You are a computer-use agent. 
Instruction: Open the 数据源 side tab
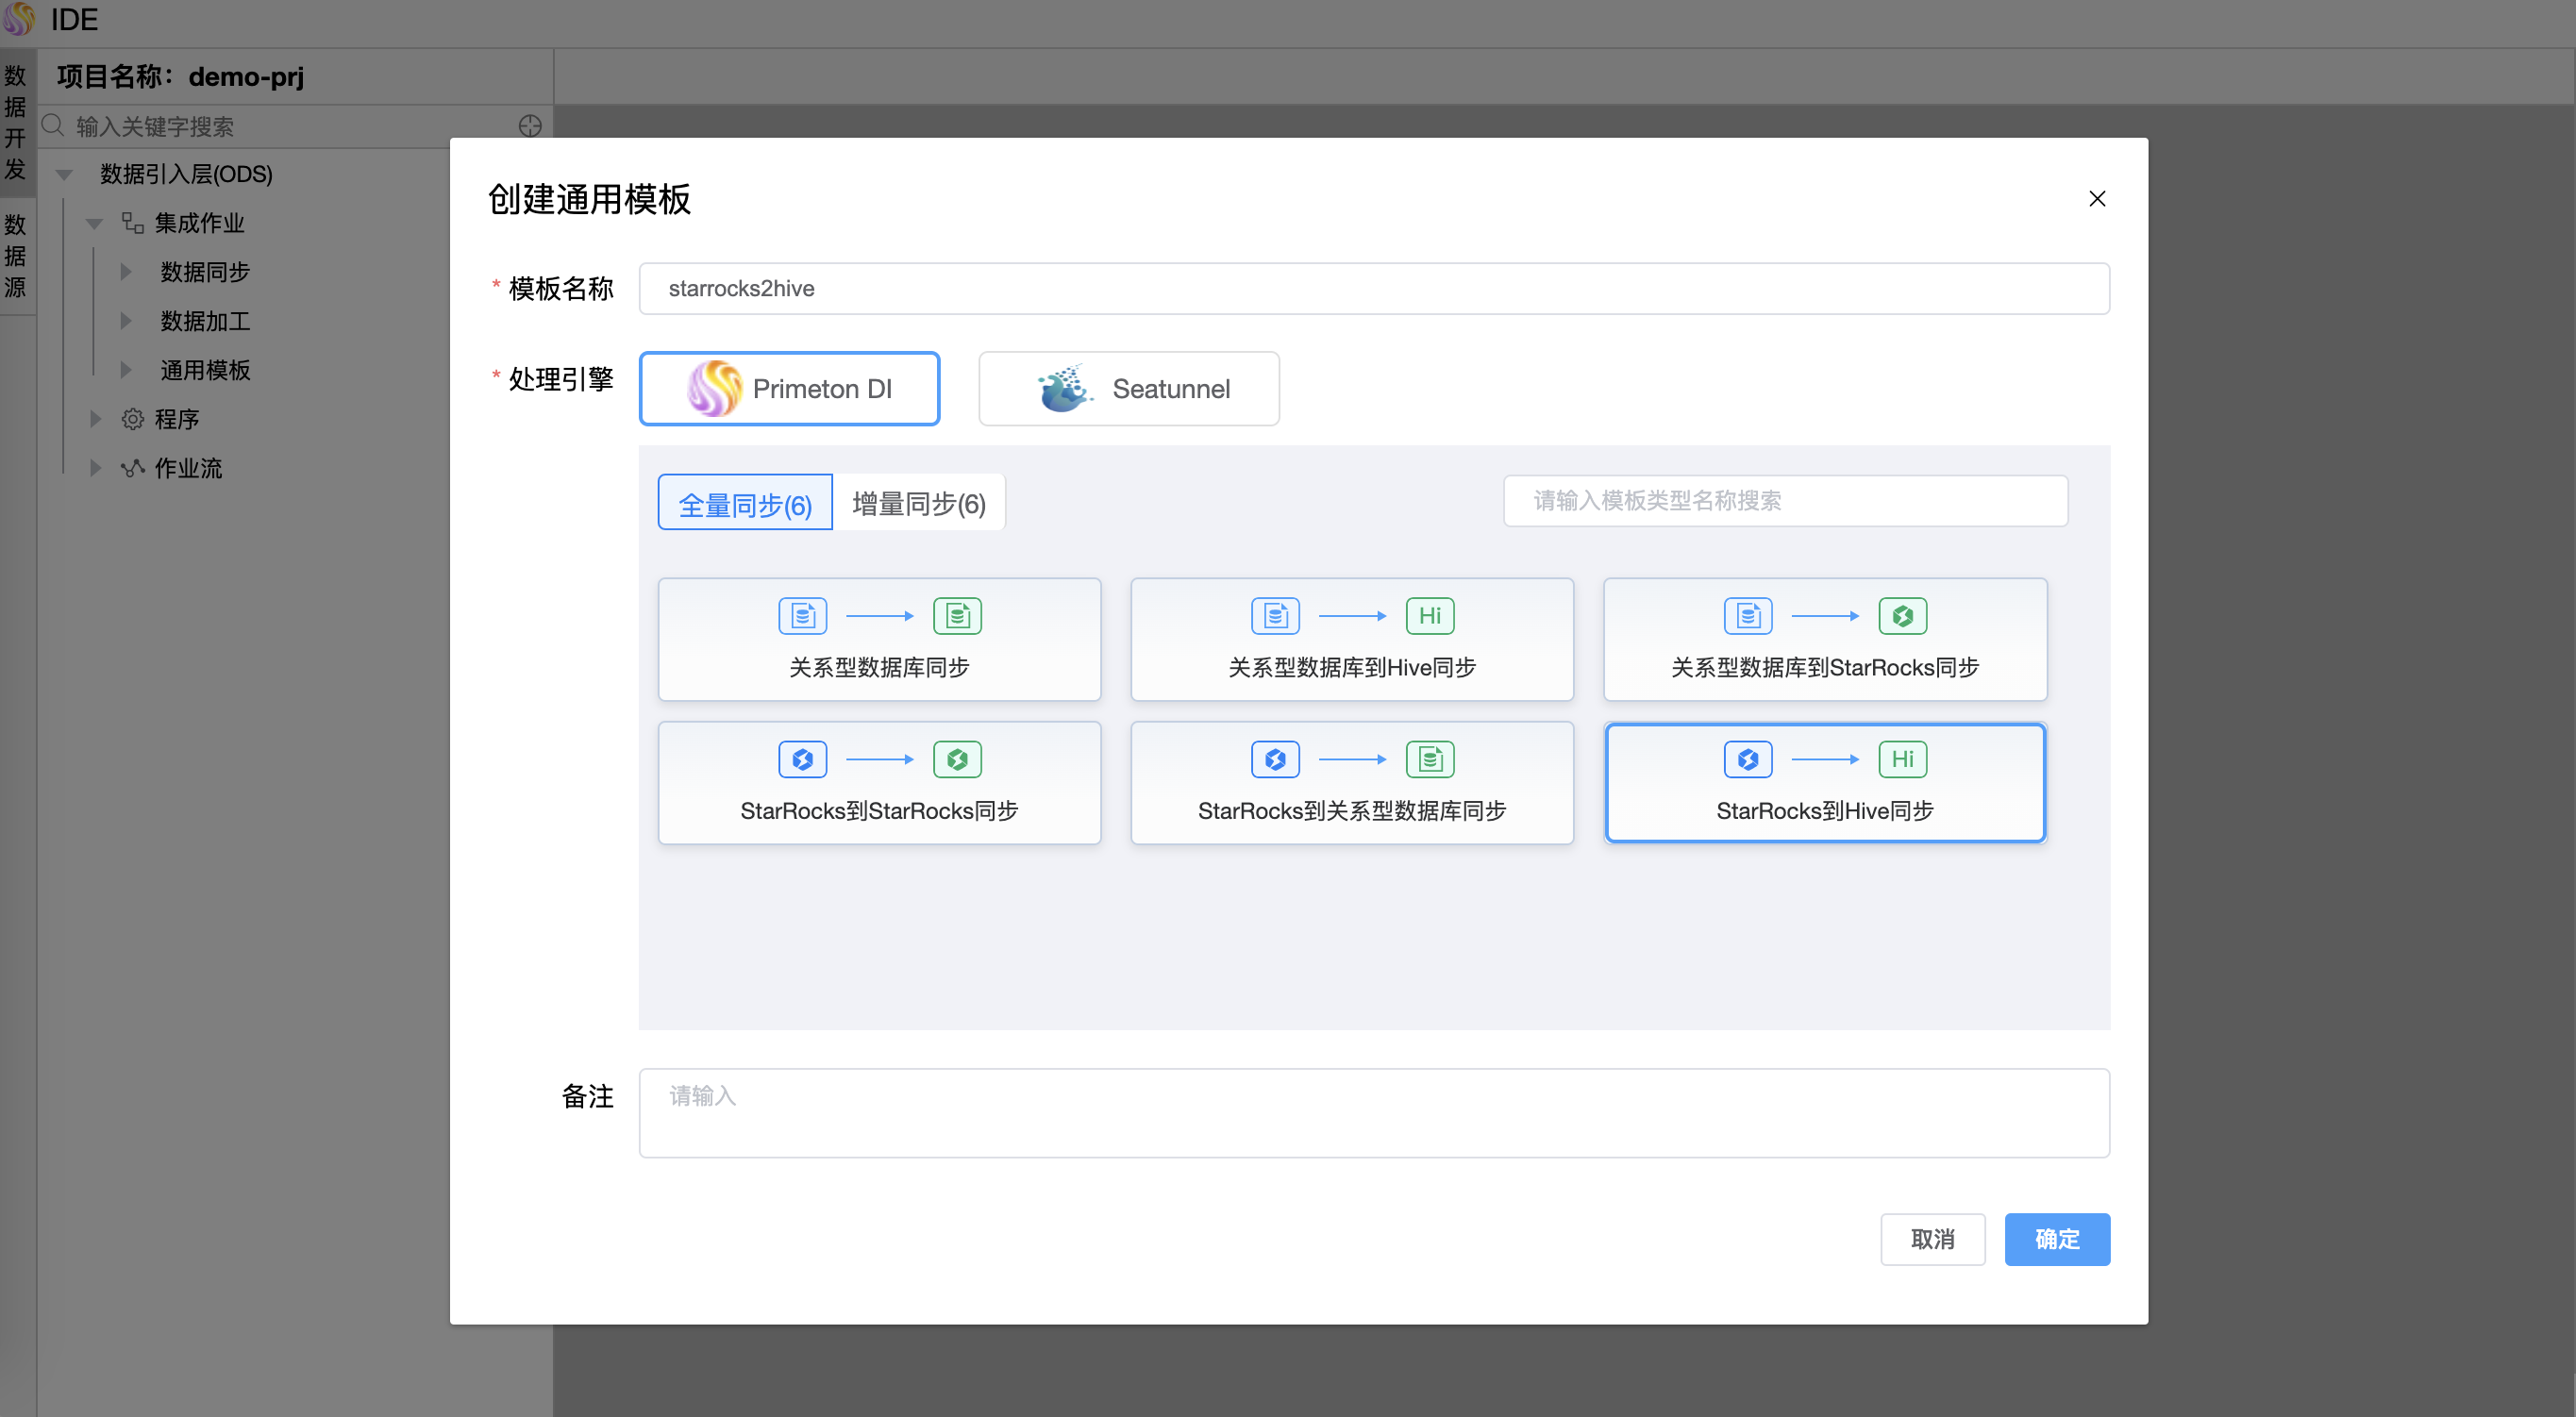click(x=16, y=256)
